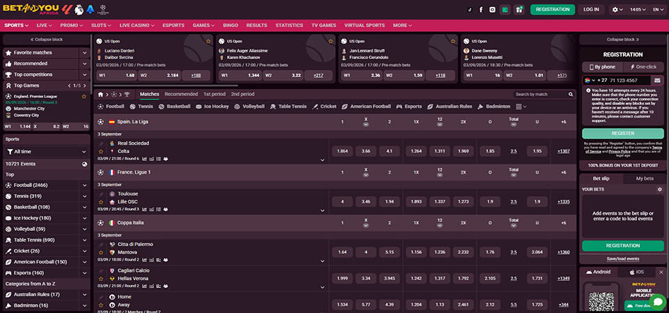Open the more sports list dropdown

click(x=521, y=106)
